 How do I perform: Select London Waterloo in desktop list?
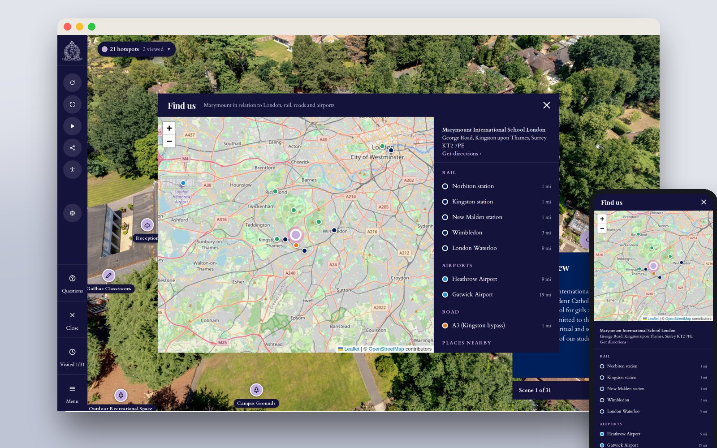(x=497, y=248)
